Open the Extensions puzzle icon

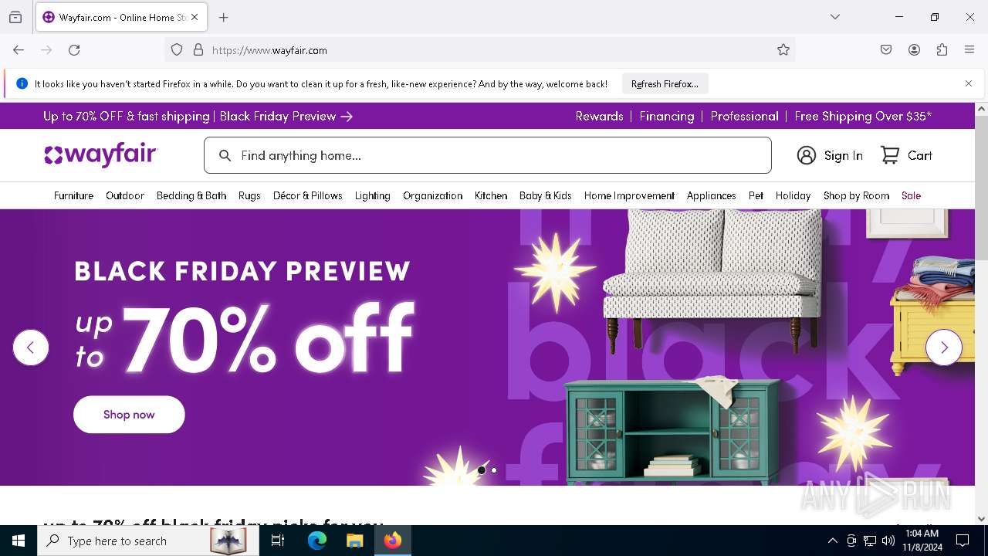(x=942, y=50)
